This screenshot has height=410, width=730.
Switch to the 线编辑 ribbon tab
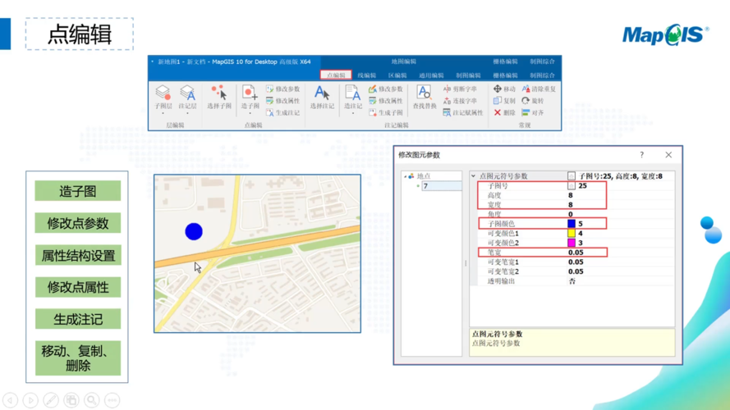coord(366,75)
